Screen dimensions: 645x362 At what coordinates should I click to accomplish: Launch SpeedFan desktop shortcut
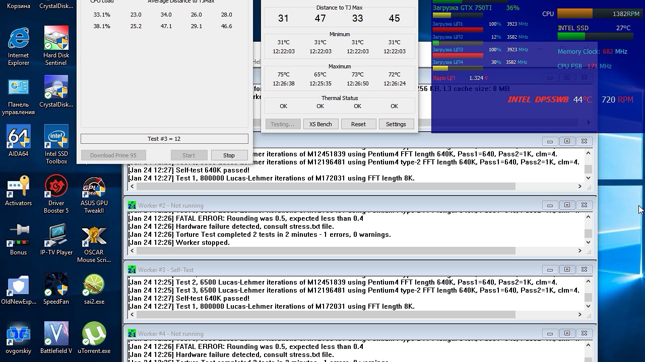click(x=56, y=289)
